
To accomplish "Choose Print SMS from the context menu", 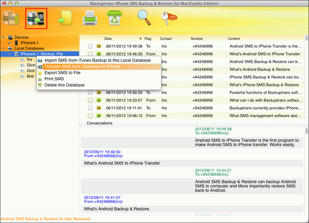I will point(99,79).
